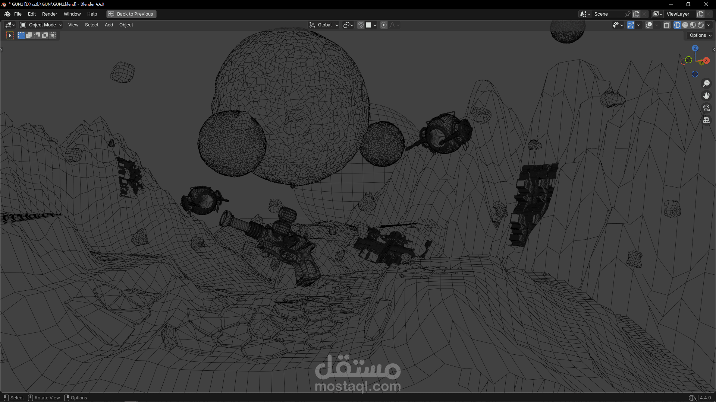
Task: Toggle the camera view icon
Action: point(706,108)
